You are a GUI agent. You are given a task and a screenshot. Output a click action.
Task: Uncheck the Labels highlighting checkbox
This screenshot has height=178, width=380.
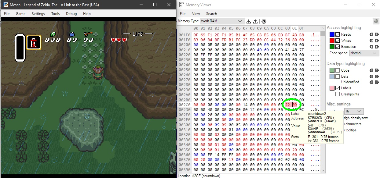point(338,88)
